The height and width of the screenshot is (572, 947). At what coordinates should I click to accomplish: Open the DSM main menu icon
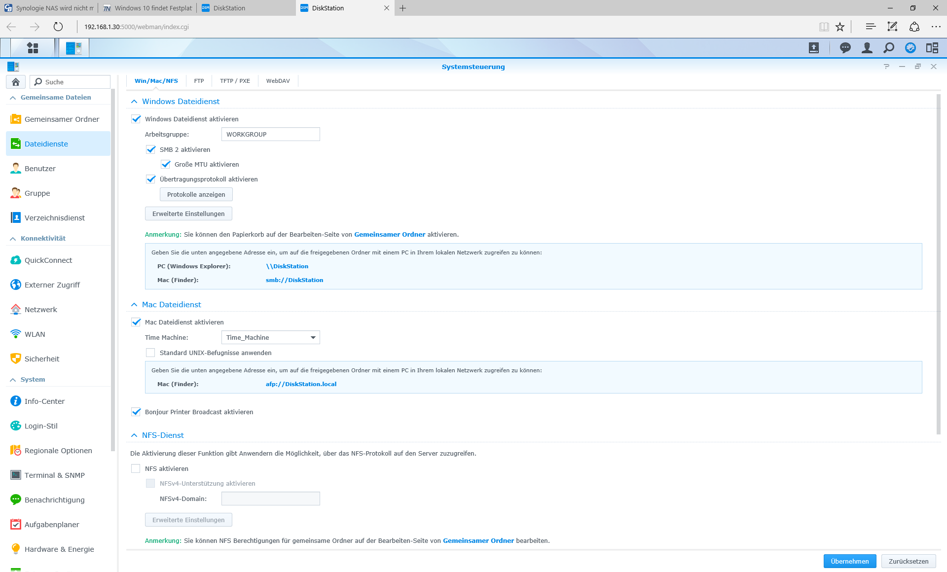33,48
